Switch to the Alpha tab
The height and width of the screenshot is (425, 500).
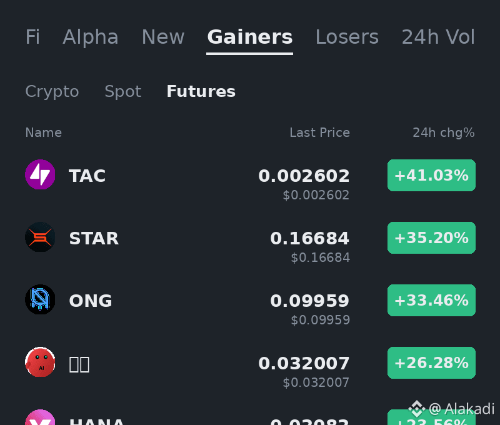pyautogui.click(x=91, y=37)
